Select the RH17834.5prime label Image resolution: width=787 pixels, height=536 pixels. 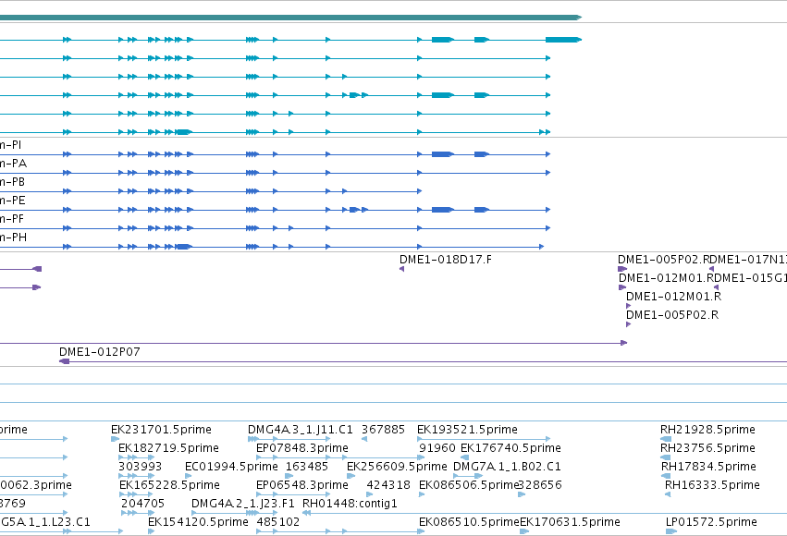pos(708,467)
